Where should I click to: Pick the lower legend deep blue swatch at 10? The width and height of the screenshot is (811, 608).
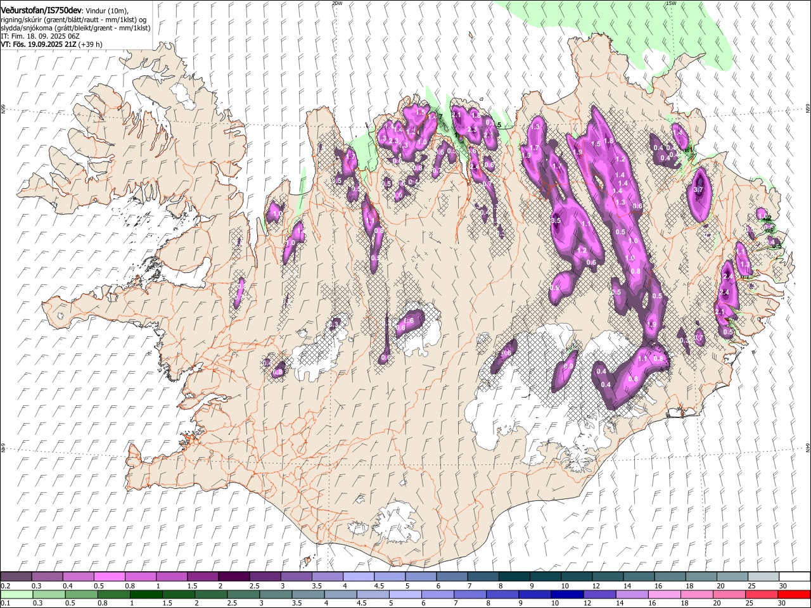(566, 594)
